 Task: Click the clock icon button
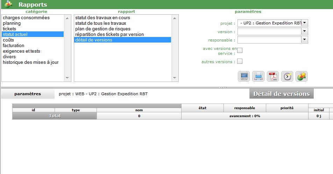(287, 76)
